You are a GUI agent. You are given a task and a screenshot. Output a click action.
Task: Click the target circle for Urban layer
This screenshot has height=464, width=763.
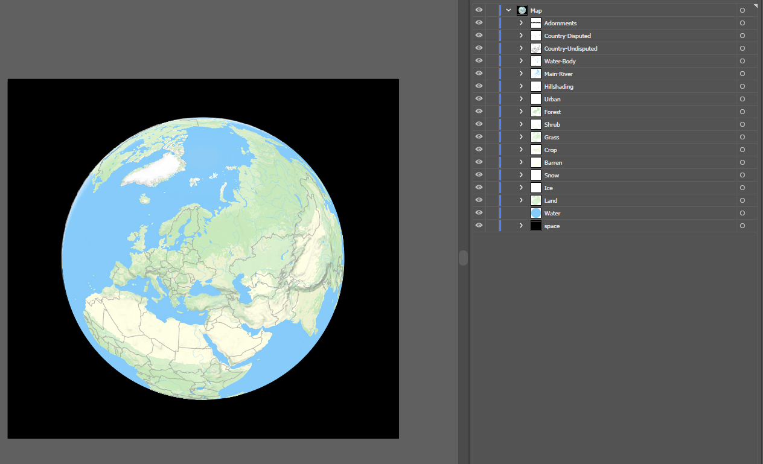[x=742, y=99]
